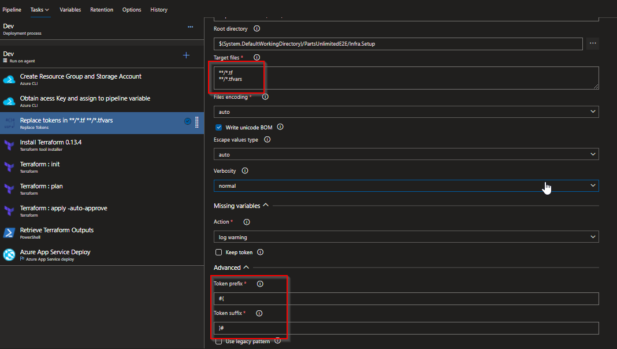Viewport: 617px width, 349px height.
Task: Click Keep token info icon
Action: click(260, 252)
